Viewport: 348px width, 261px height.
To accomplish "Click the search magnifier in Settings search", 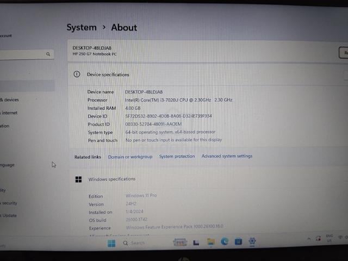I will click(48, 54).
